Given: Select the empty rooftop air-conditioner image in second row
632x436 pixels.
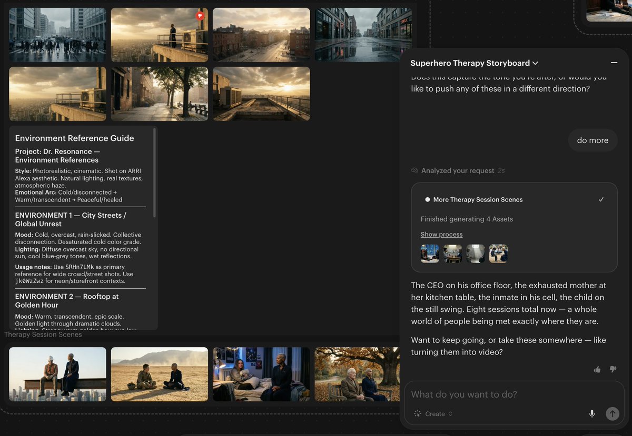Looking at the screenshot, I should coord(57,94).
